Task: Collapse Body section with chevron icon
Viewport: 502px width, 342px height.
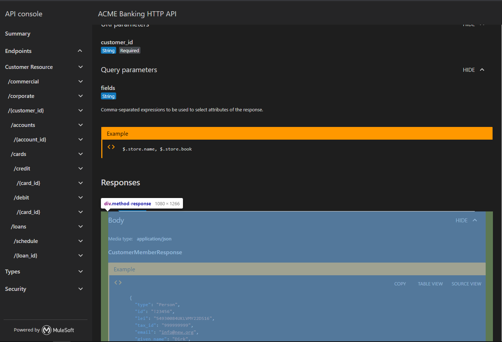Action: pos(475,220)
